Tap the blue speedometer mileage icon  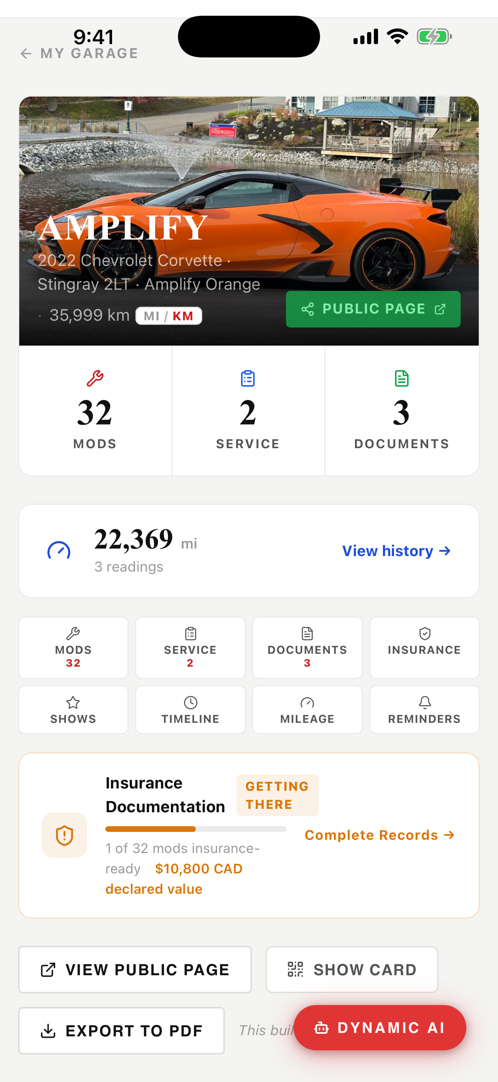click(59, 551)
